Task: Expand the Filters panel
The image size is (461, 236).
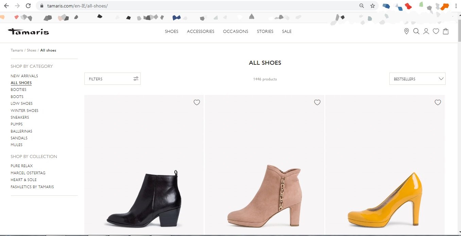Action: click(x=112, y=79)
